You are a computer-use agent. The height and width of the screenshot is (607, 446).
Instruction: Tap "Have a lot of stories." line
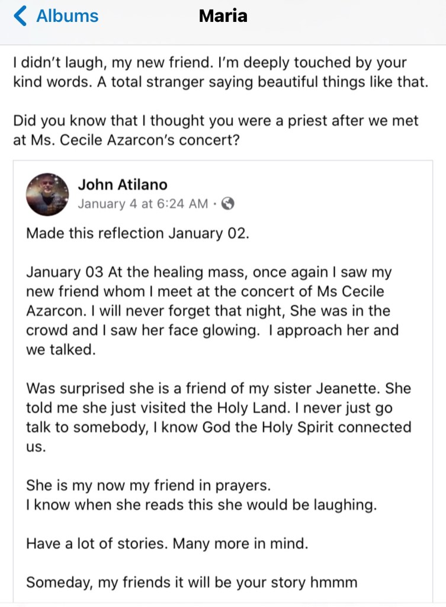tap(167, 544)
